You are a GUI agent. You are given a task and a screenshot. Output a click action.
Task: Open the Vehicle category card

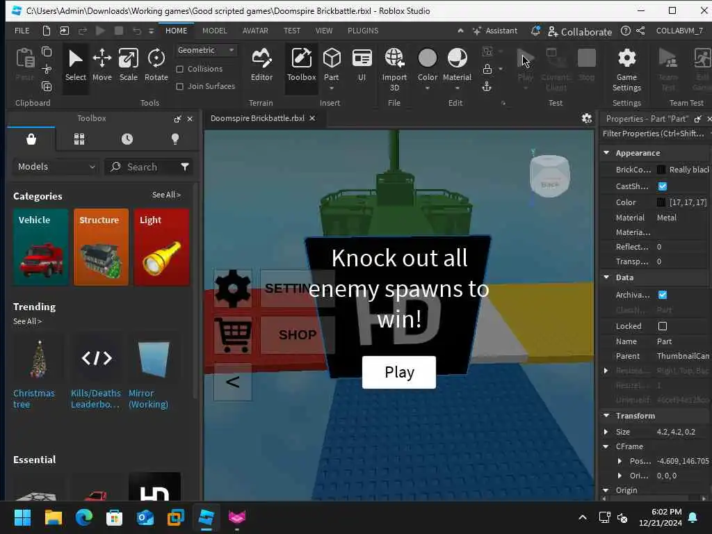tap(41, 247)
